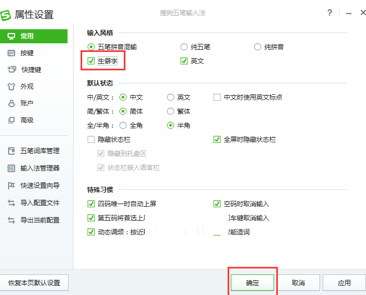Click the Sogou logo icon
366x295 pixels.
click(x=5, y=15)
